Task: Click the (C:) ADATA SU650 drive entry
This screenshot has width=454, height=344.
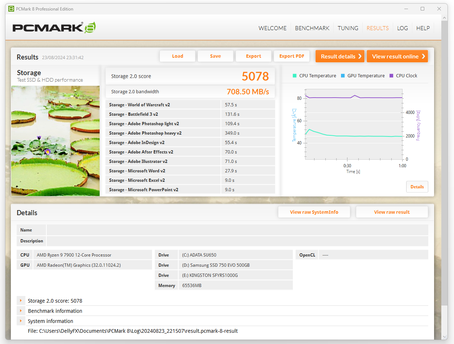Action: point(236,255)
